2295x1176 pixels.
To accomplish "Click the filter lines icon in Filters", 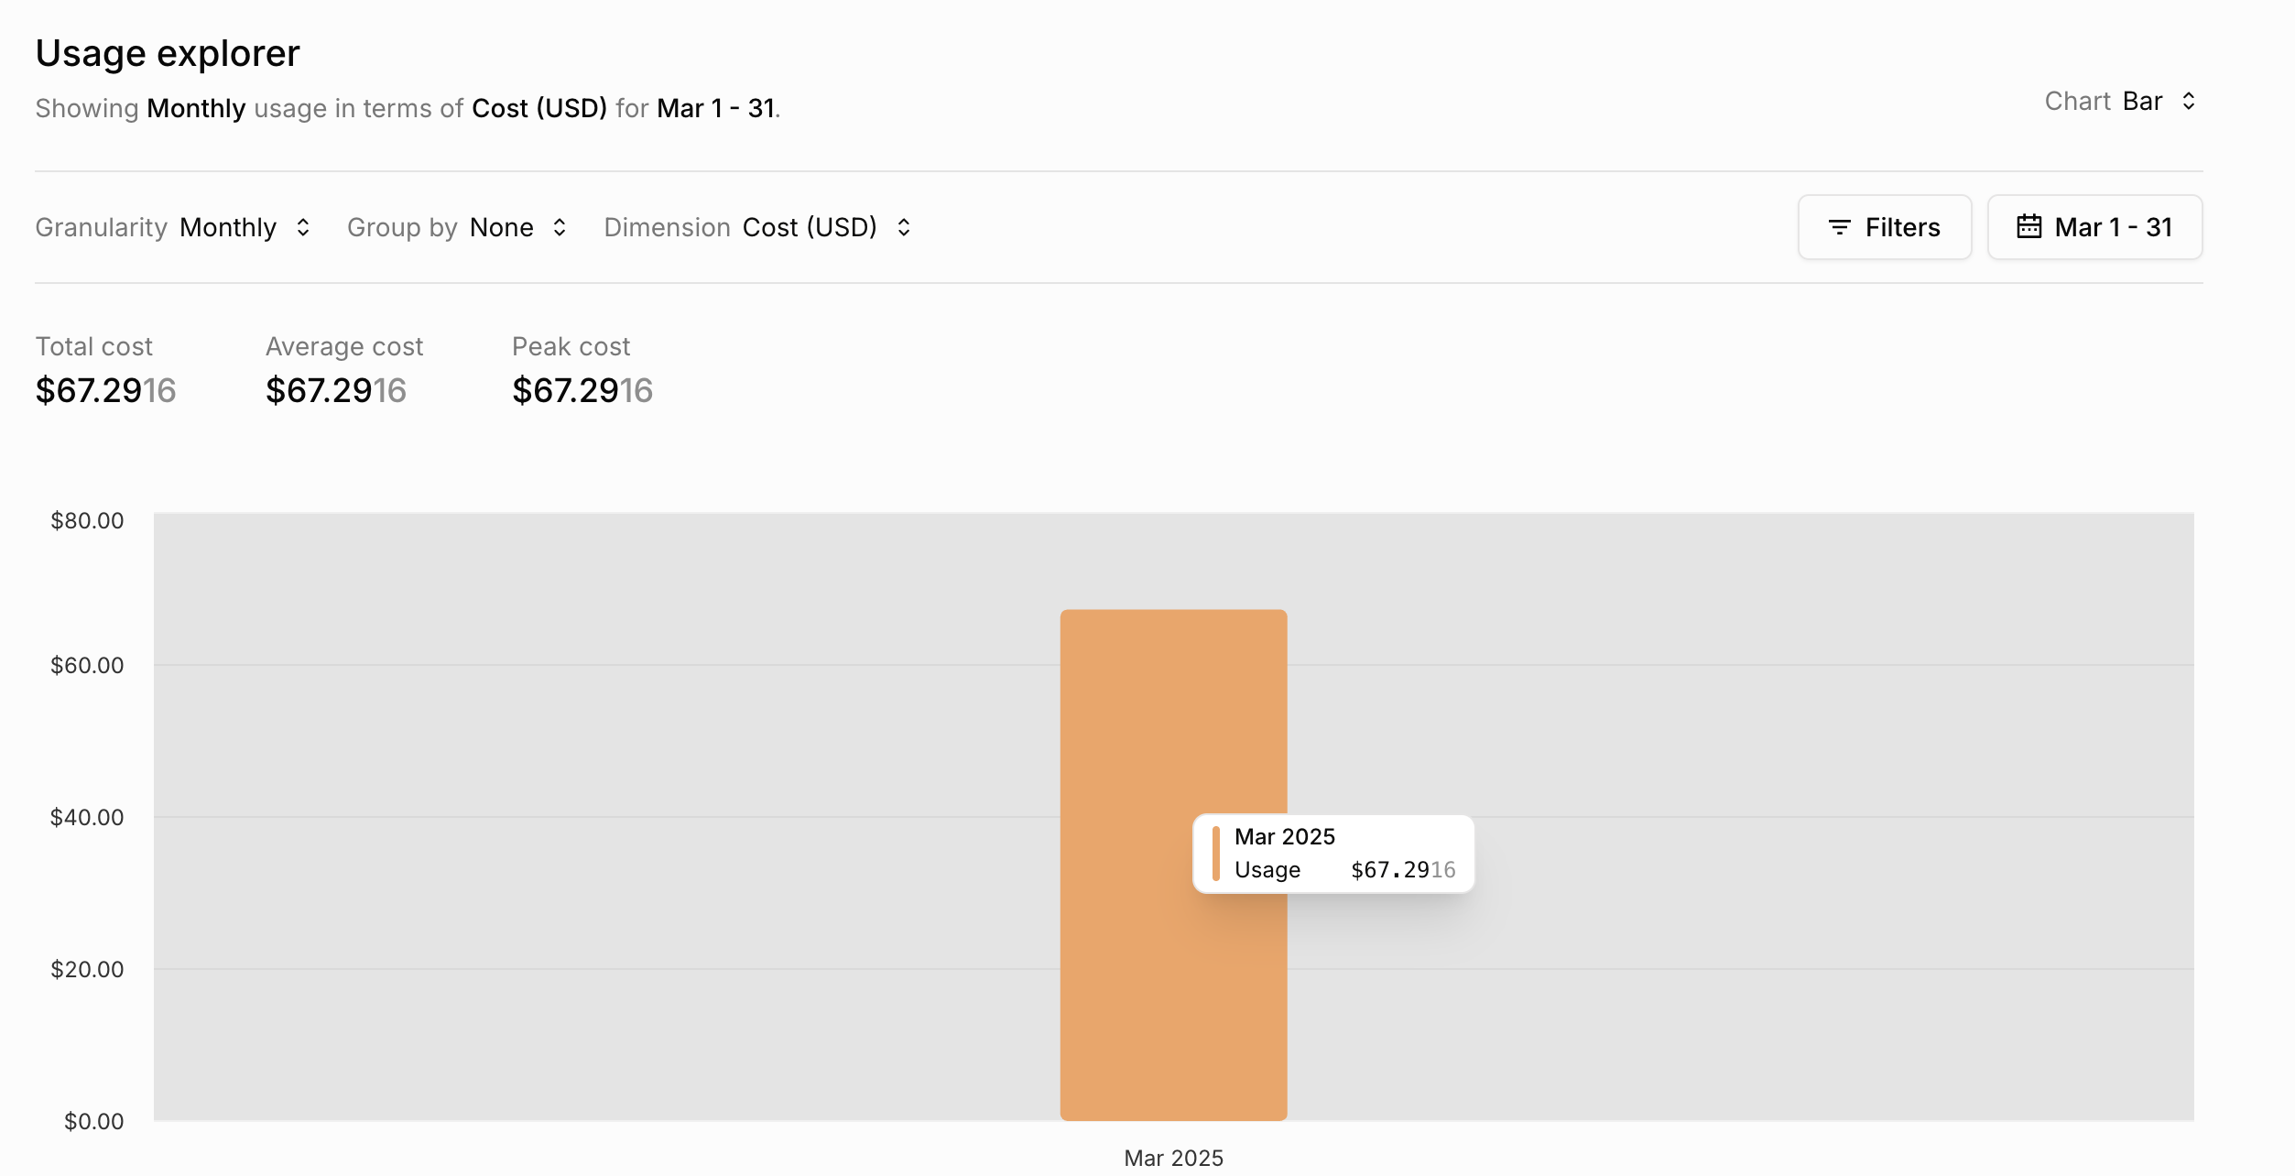I will click(x=1839, y=227).
